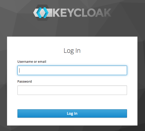The width and height of the screenshot is (145, 131).
Task: Click the 'Log In' text on the submit button
Action: click(72, 113)
